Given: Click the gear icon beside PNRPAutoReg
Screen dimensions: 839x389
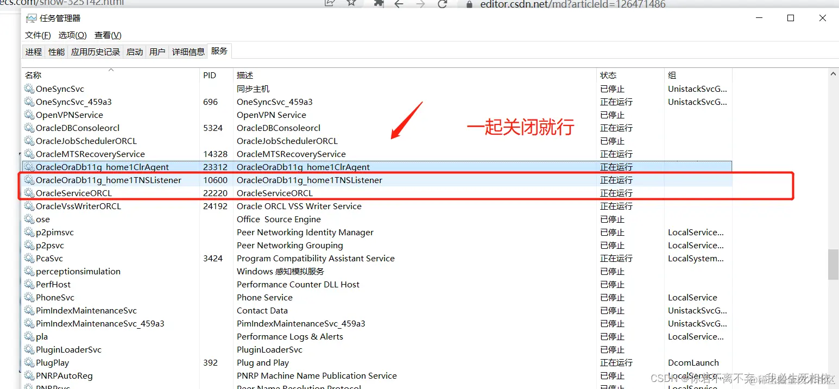Looking at the screenshot, I should point(29,375).
